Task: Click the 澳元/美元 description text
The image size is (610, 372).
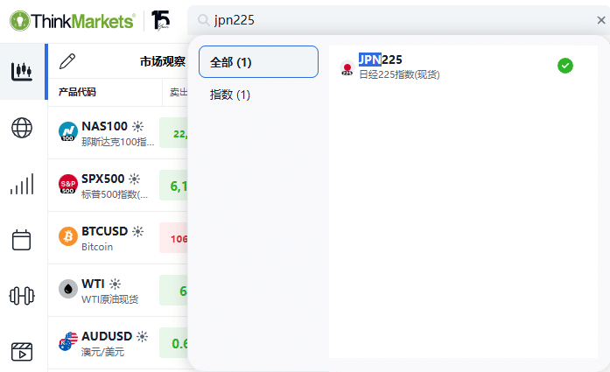Action: [102, 352]
